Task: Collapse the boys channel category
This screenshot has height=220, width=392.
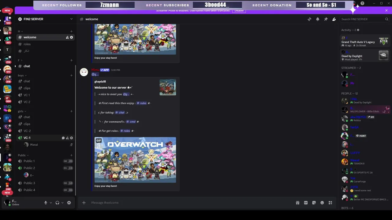Action: [x=22, y=75]
